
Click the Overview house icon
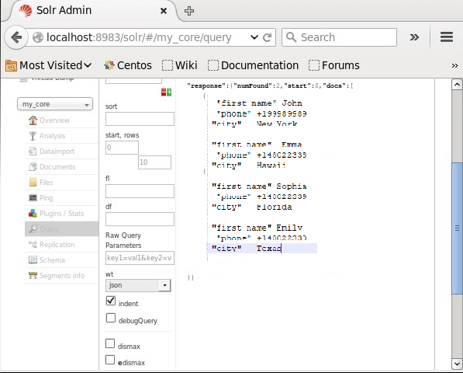click(x=33, y=120)
